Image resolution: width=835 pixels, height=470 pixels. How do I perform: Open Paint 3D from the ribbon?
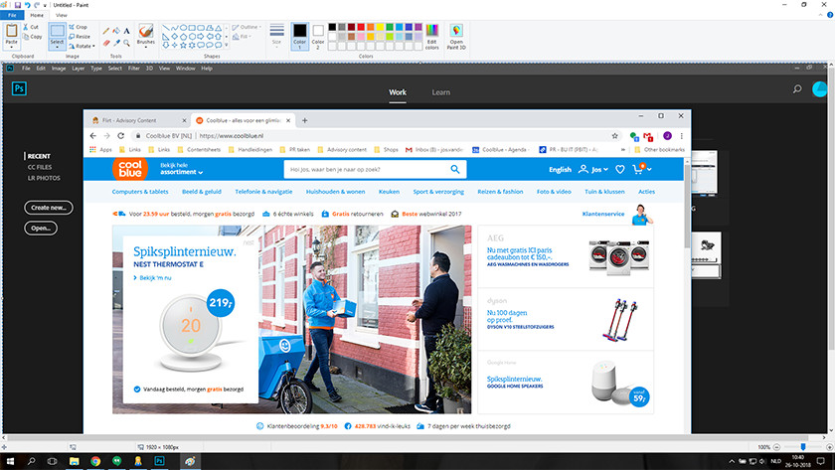[456, 36]
